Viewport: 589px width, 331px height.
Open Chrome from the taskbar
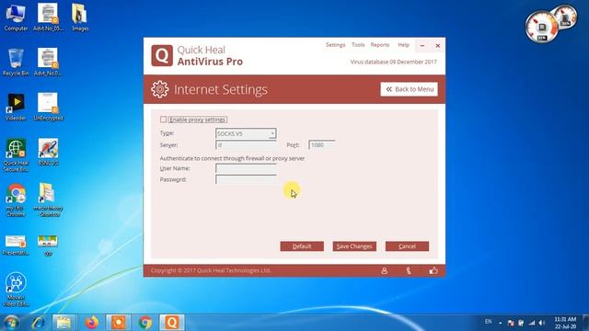click(x=145, y=323)
